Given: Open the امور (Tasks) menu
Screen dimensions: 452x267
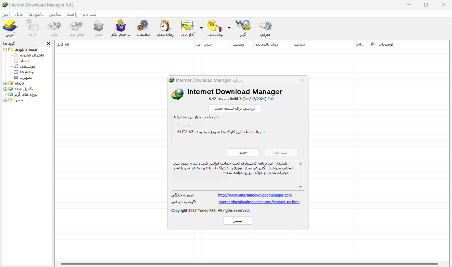Looking at the screenshot, I should 6,14.
